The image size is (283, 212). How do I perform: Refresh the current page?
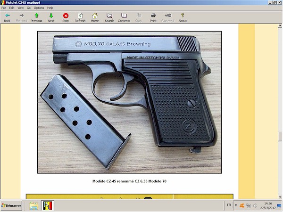coord(80,17)
